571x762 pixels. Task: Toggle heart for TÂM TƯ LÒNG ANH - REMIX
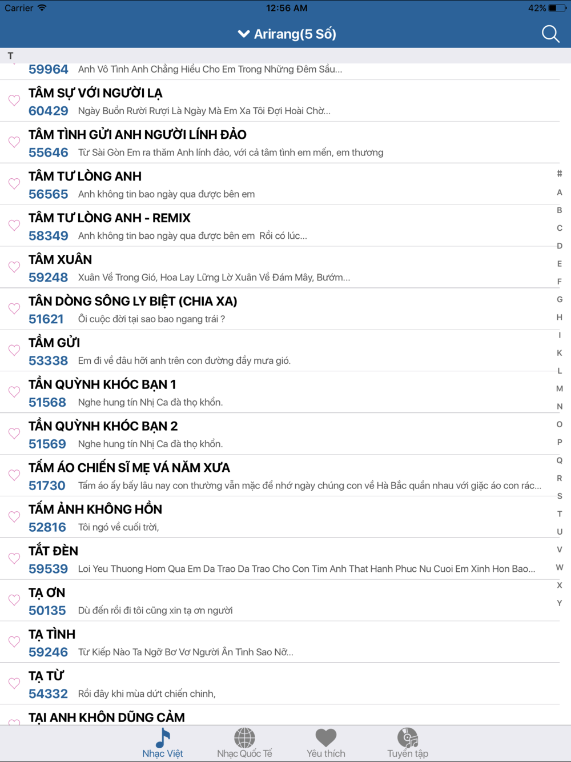(x=14, y=226)
